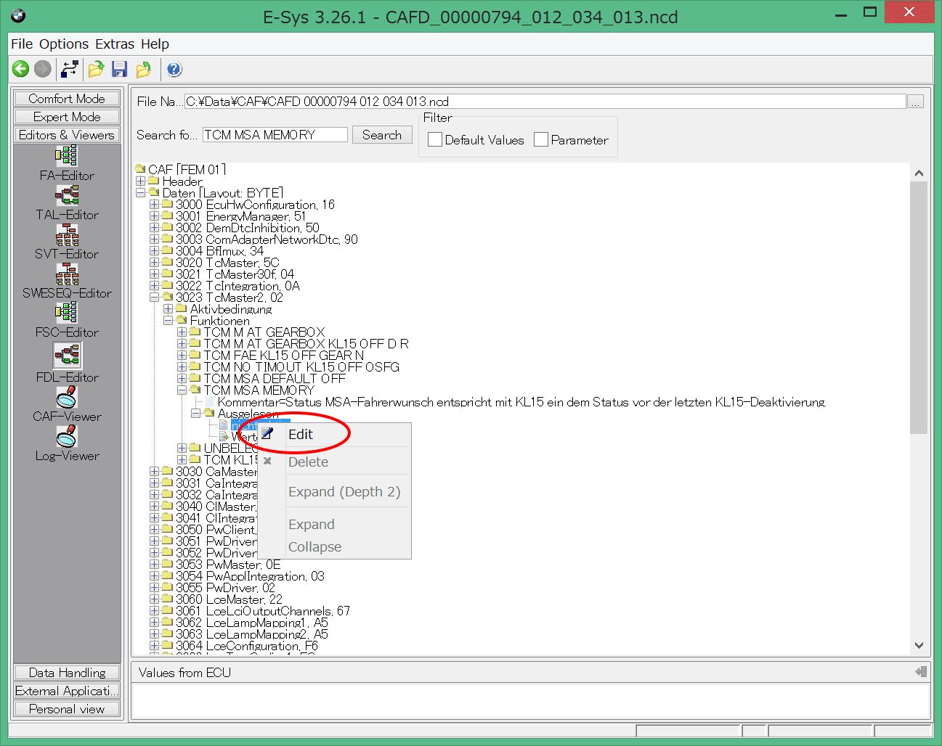Select 3054 PwApplIntegration, 03 row

coord(250,576)
